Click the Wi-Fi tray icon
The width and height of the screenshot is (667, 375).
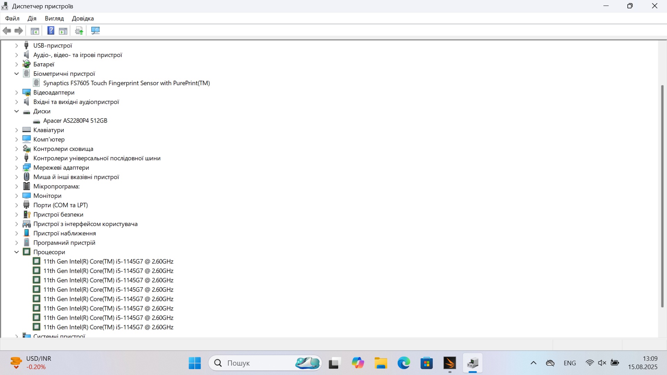pos(589,363)
